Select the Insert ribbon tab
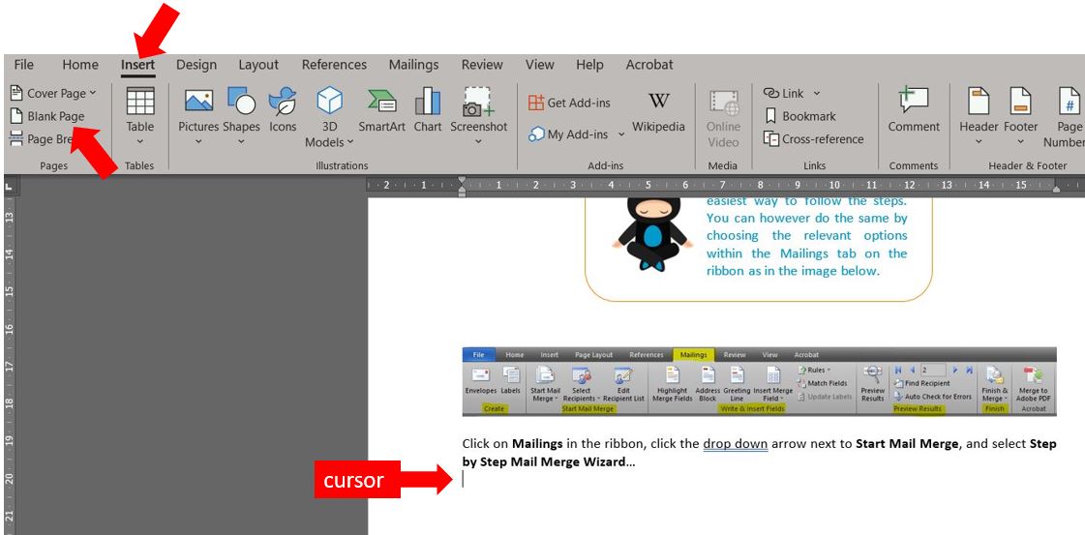 [137, 64]
